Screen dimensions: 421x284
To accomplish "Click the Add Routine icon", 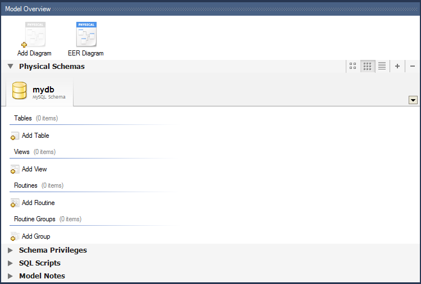I will (x=15, y=203).
